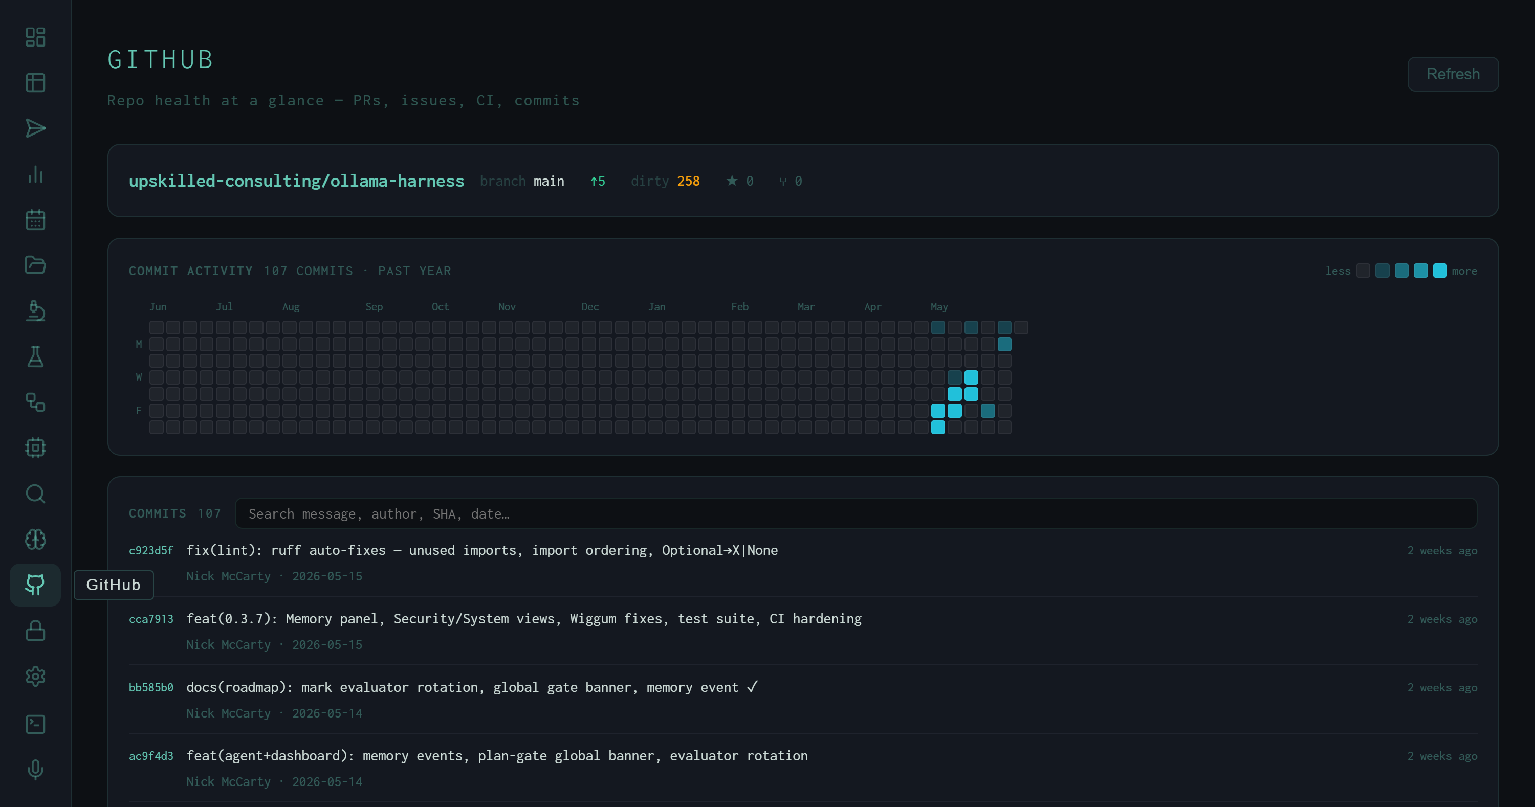Click 'Nick McCarty · 2026-05-15' under cca7913
This screenshot has width=1535, height=807.
coord(274,644)
